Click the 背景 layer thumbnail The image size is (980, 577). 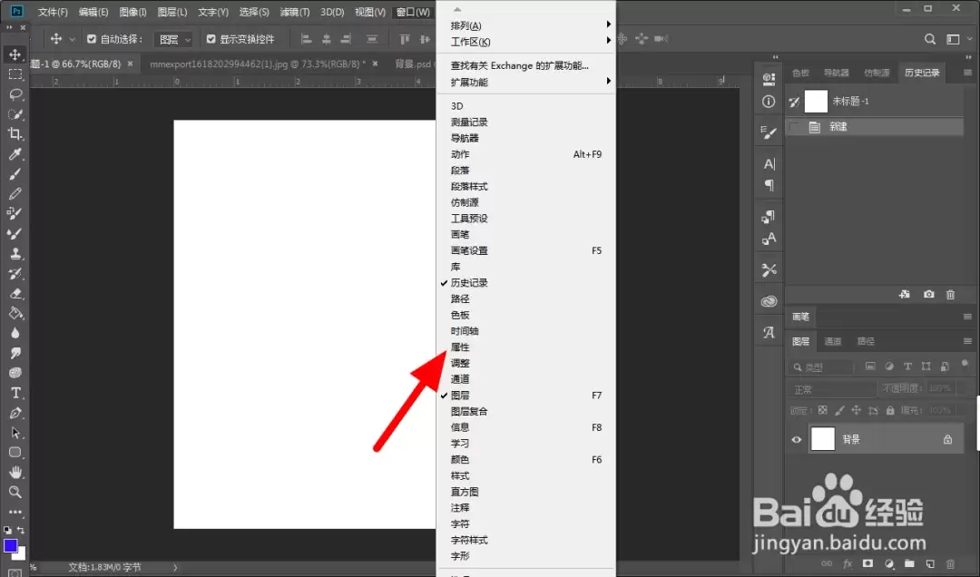pos(822,439)
